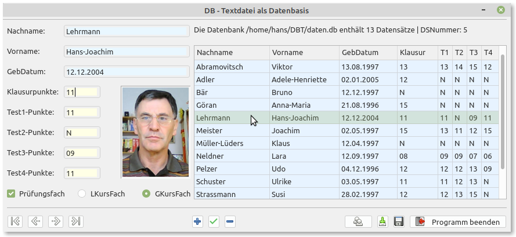Select the LKursFach radio button
The width and height of the screenshot is (516, 237).
click(x=82, y=194)
